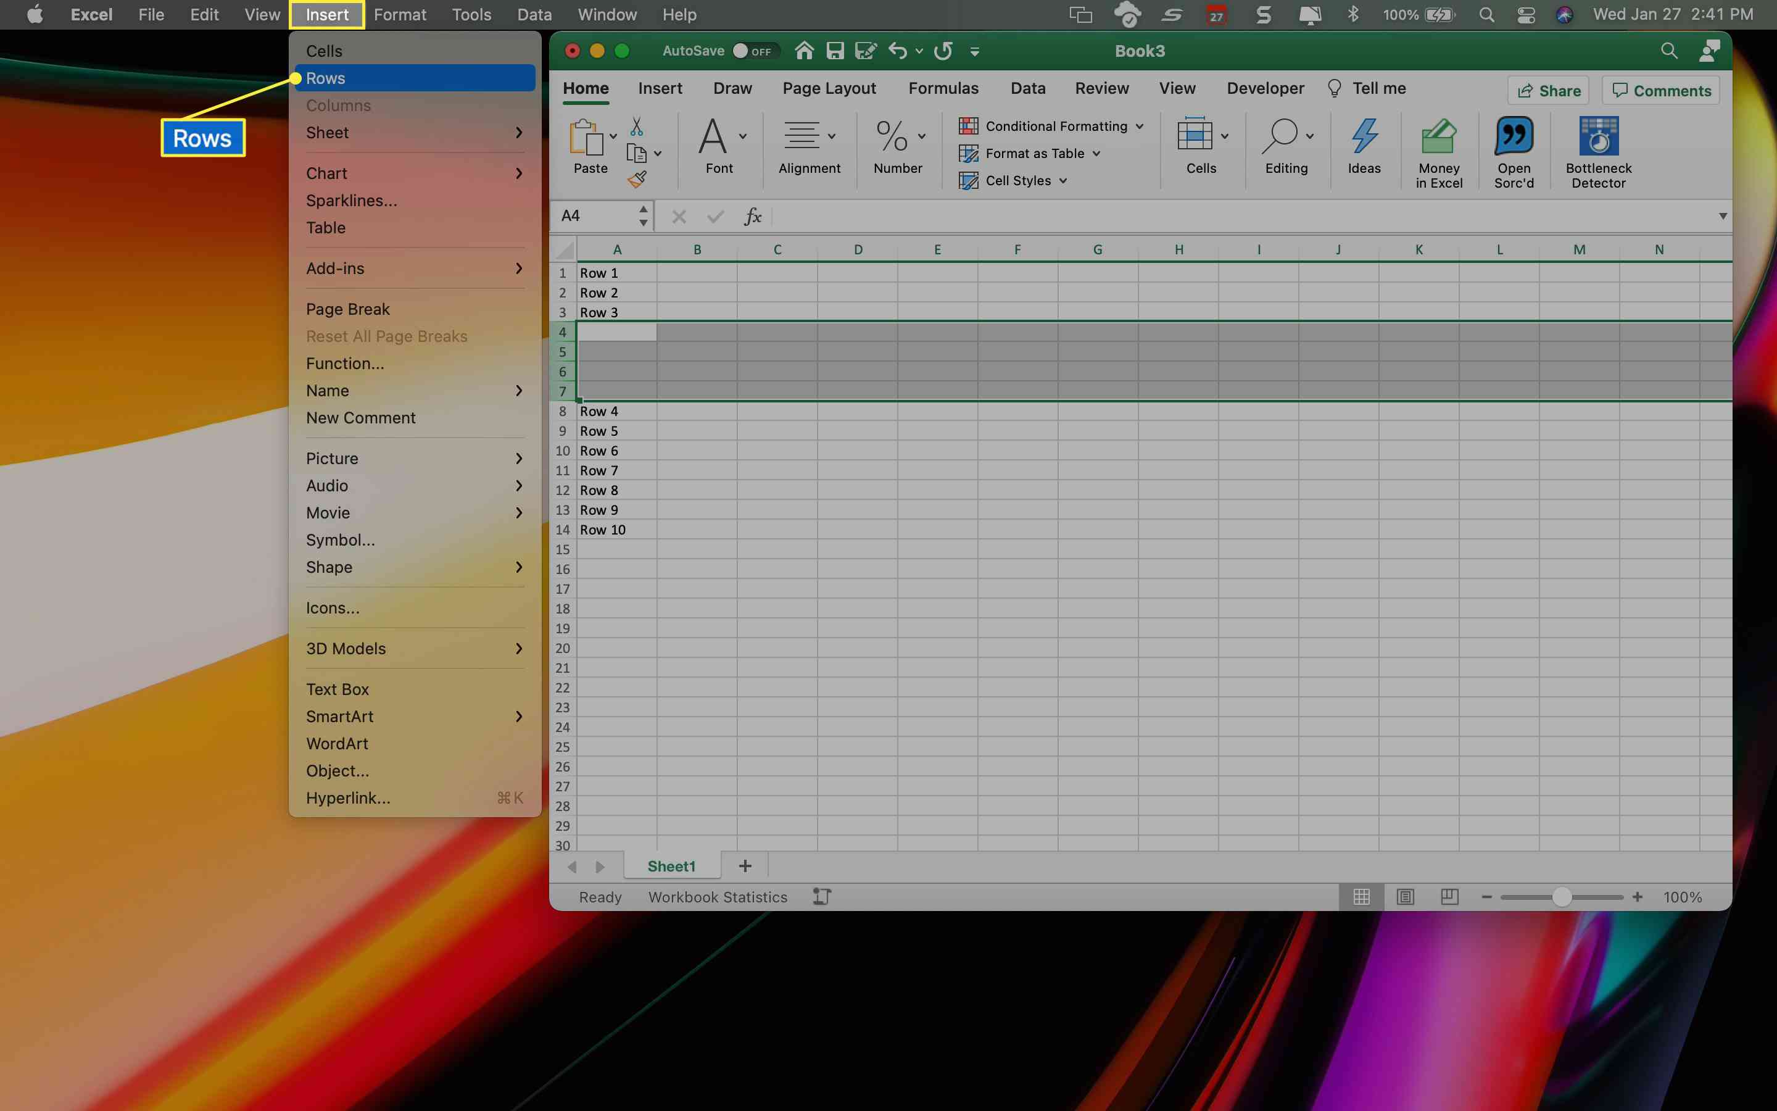This screenshot has height=1111, width=1777.
Task: Expand the Format as Table dropdown
Action: (1096, 152)
